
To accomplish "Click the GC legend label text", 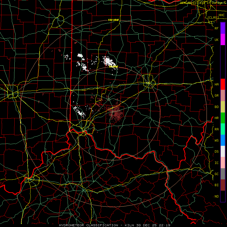I will [x=216, y=174].
